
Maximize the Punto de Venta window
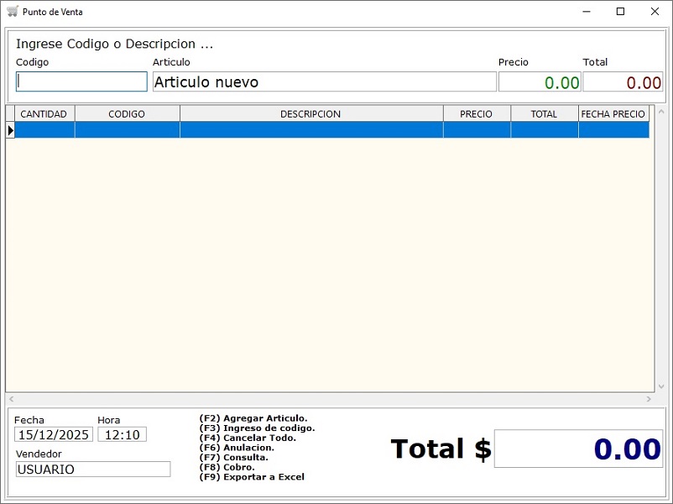coord(620,12)
